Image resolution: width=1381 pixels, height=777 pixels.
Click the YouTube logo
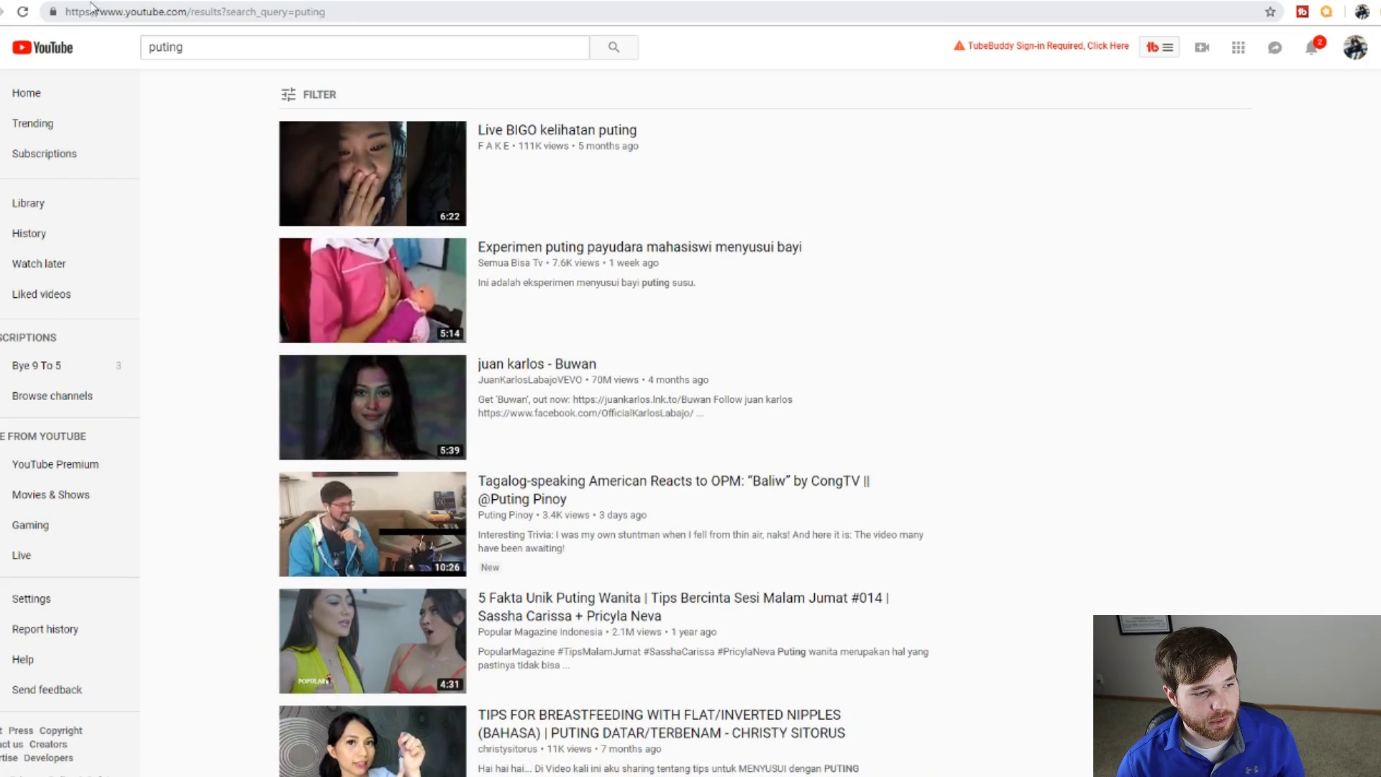click(x=42, y=47)
